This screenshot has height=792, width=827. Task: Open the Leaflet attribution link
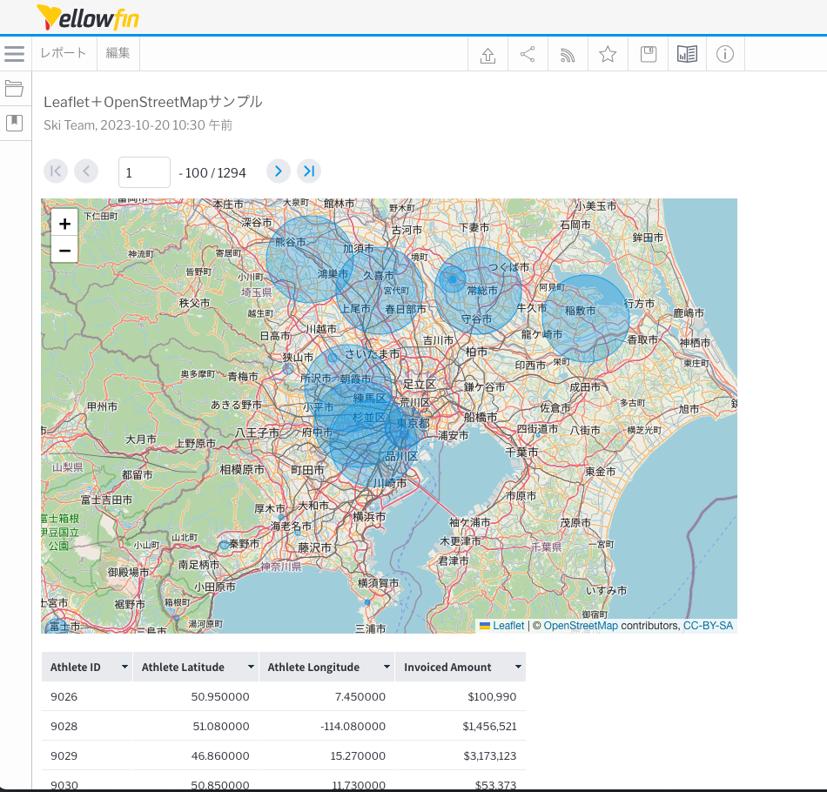click(x=508, y=626)
